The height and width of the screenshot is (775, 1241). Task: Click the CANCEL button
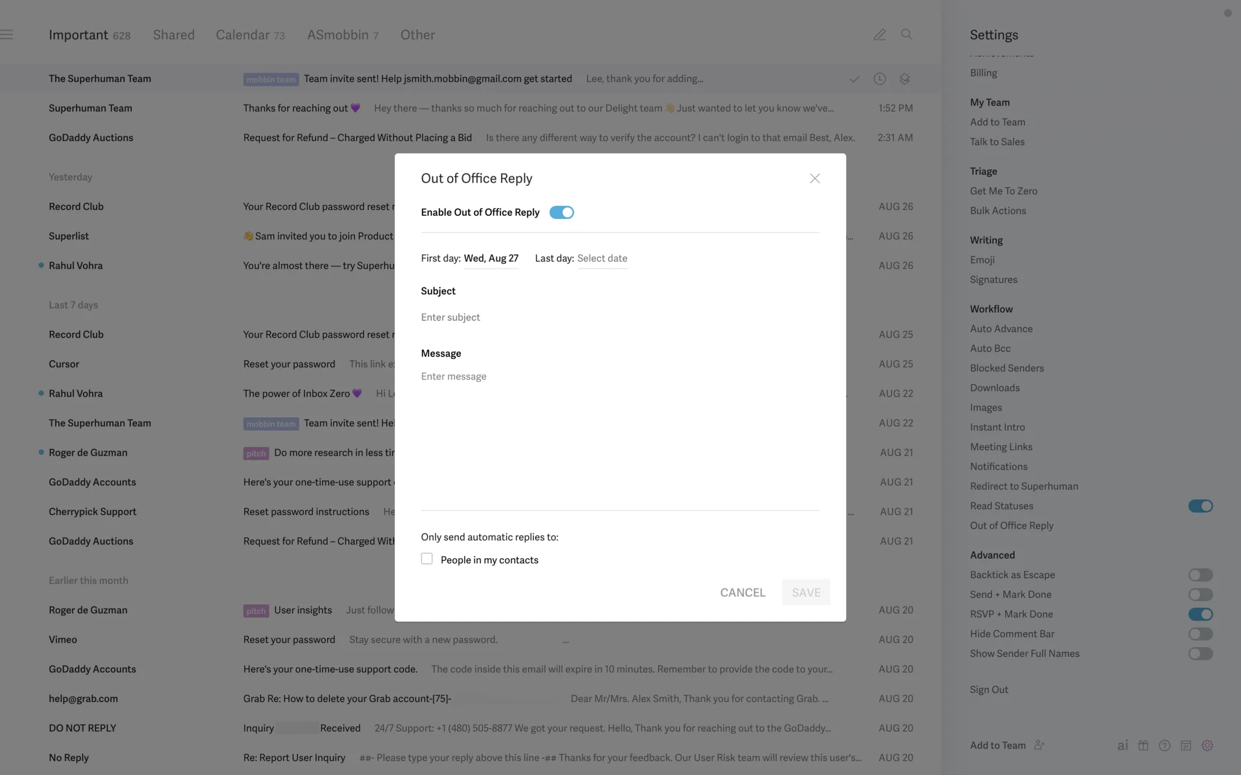click(x=742, y=592)
